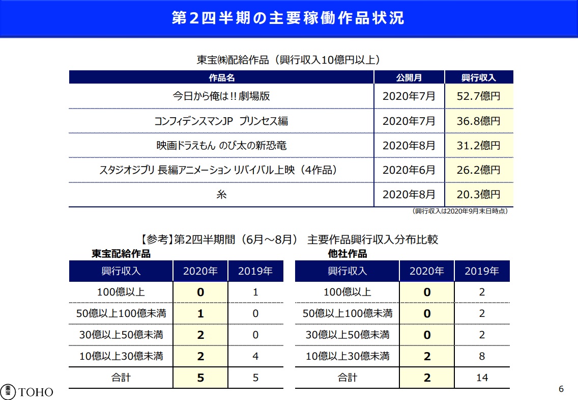The height and width of the screenshot is (400, 578).
Task: Click the 他社作品 table label
Action: click(x=347, y=254)
